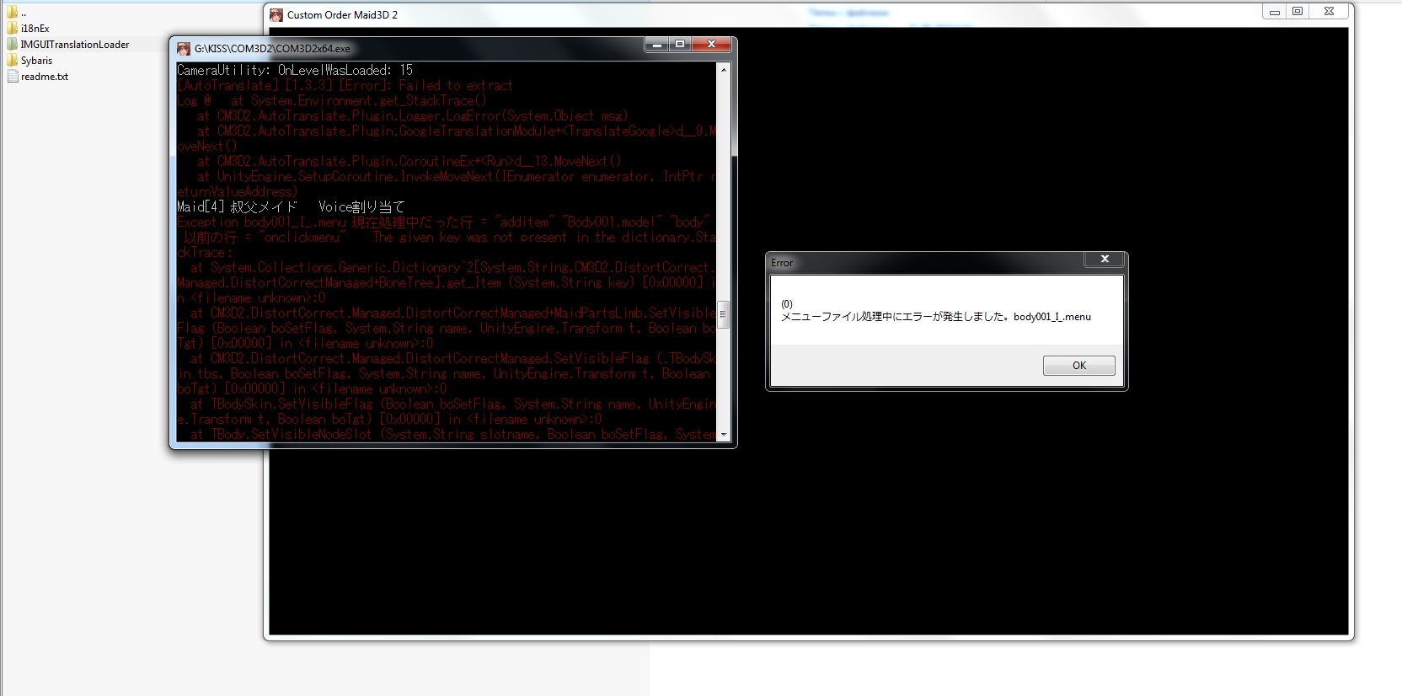Click the readme.txt document icon

(x=13, y=76)
